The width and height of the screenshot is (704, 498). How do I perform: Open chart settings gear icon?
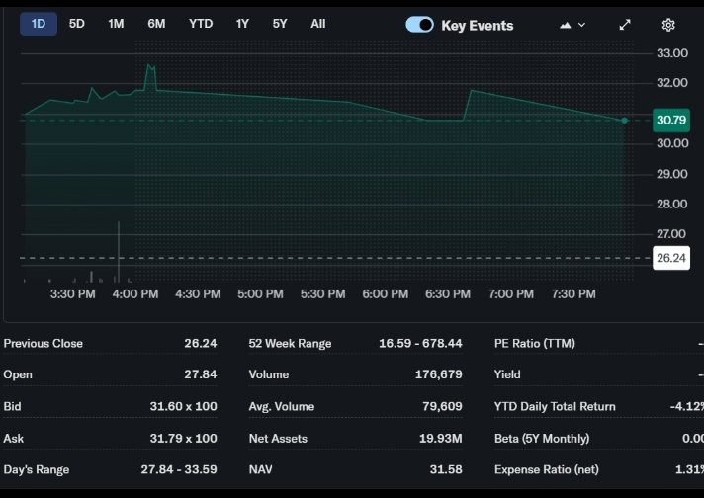[x=668, y=25]
